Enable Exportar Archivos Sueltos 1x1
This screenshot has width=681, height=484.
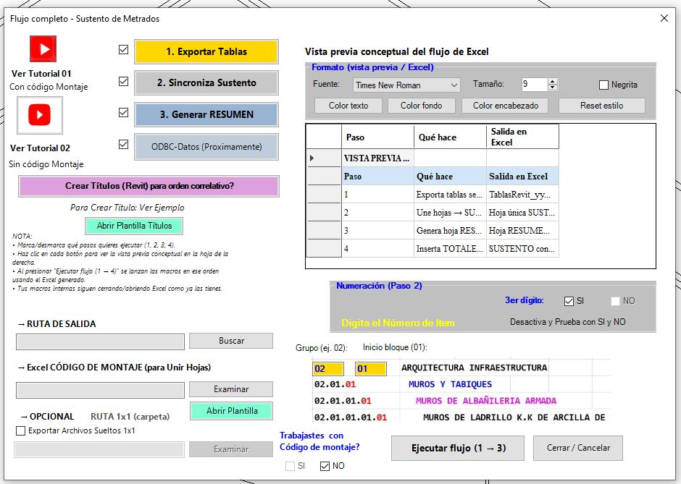tap(20, 431)
